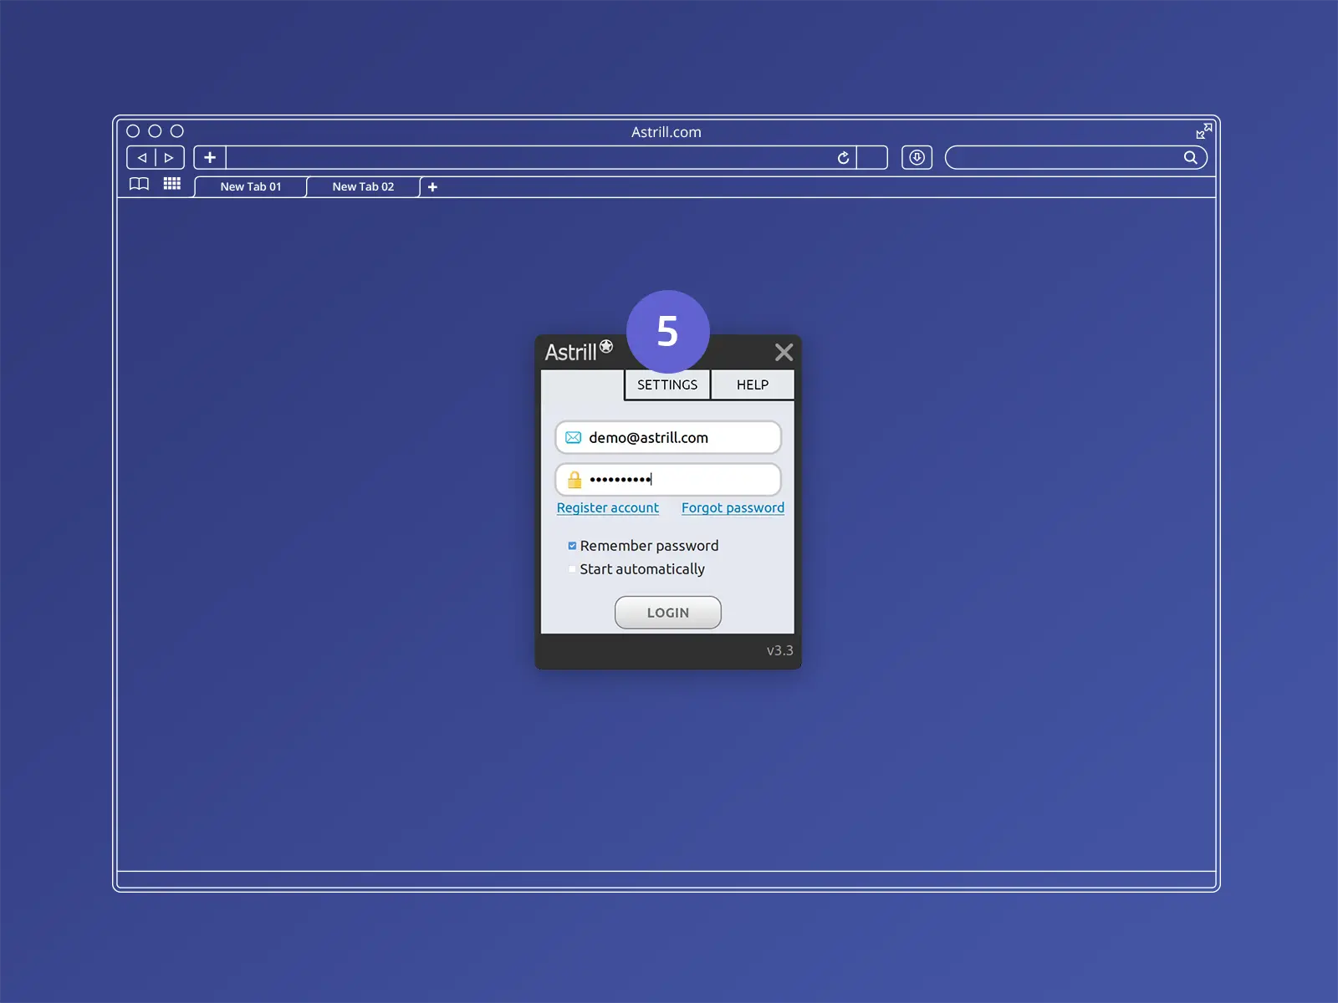Click the magnifier icon in the search box
Viewport: 1338px width, 1003px height.
tap(1190, 157)
